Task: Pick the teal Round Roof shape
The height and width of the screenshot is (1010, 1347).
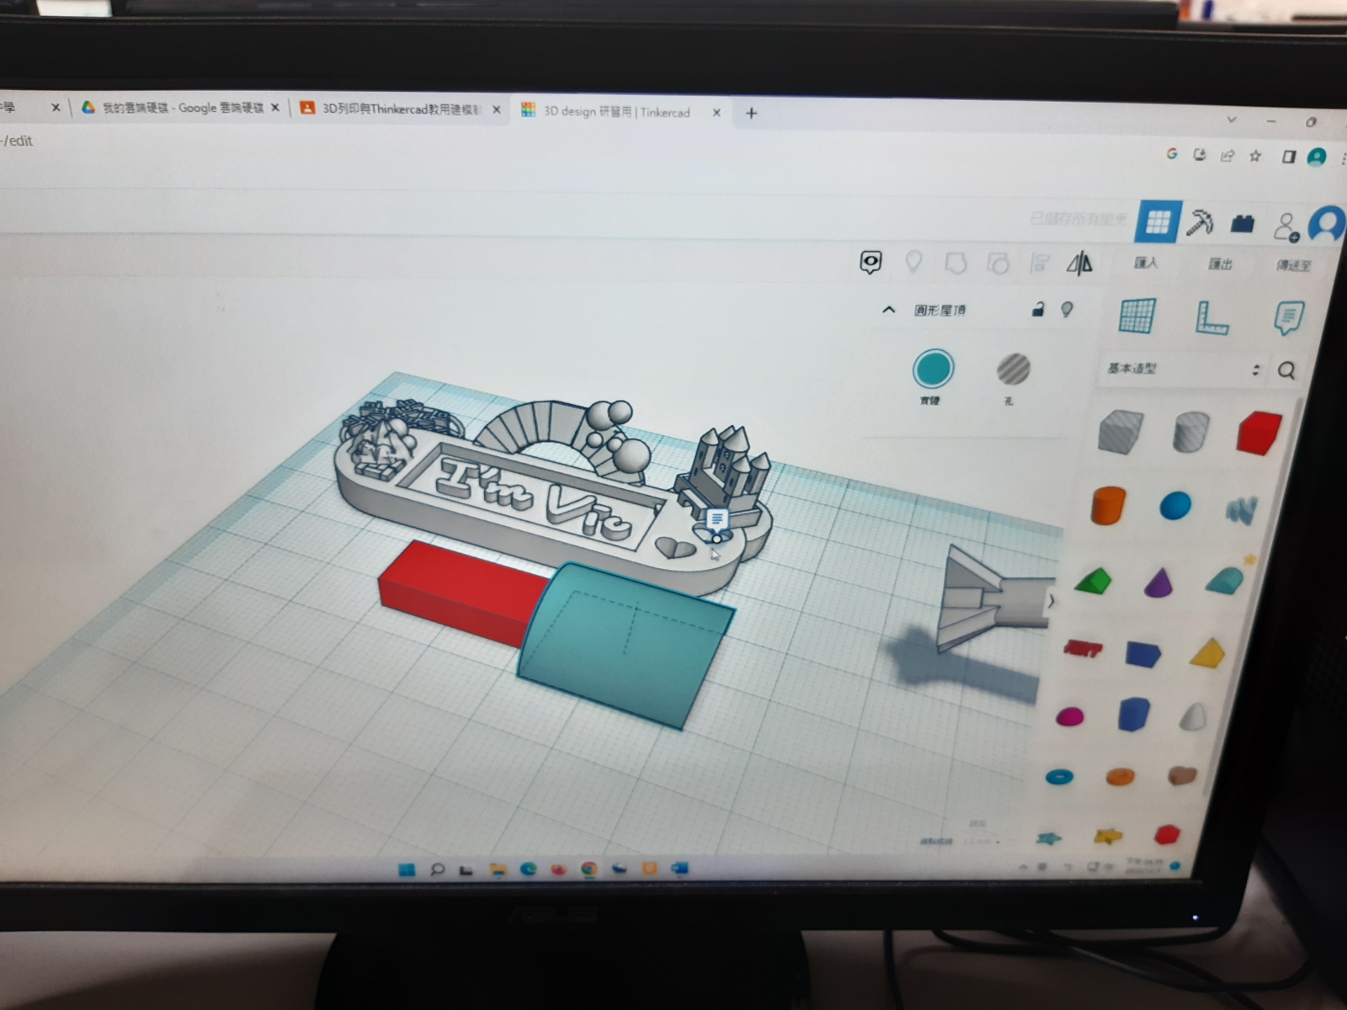Action: [x=1224, y=581]
